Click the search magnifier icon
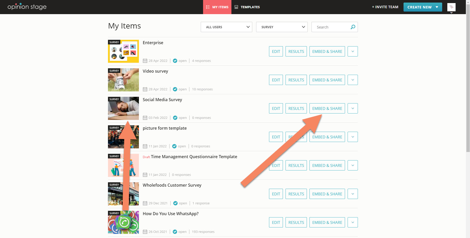The height and width of the screenshot is (238, 470). tap(353, 27)
